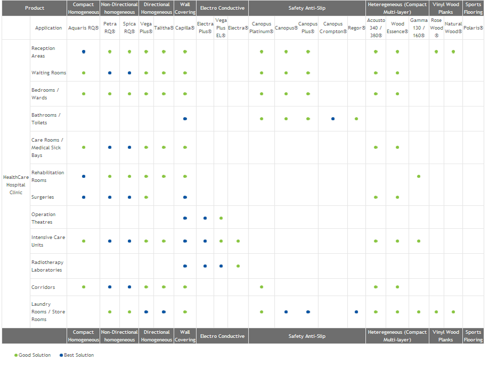Click the Application column label
This screenshot has width=489, height=372.
point(48,28)
